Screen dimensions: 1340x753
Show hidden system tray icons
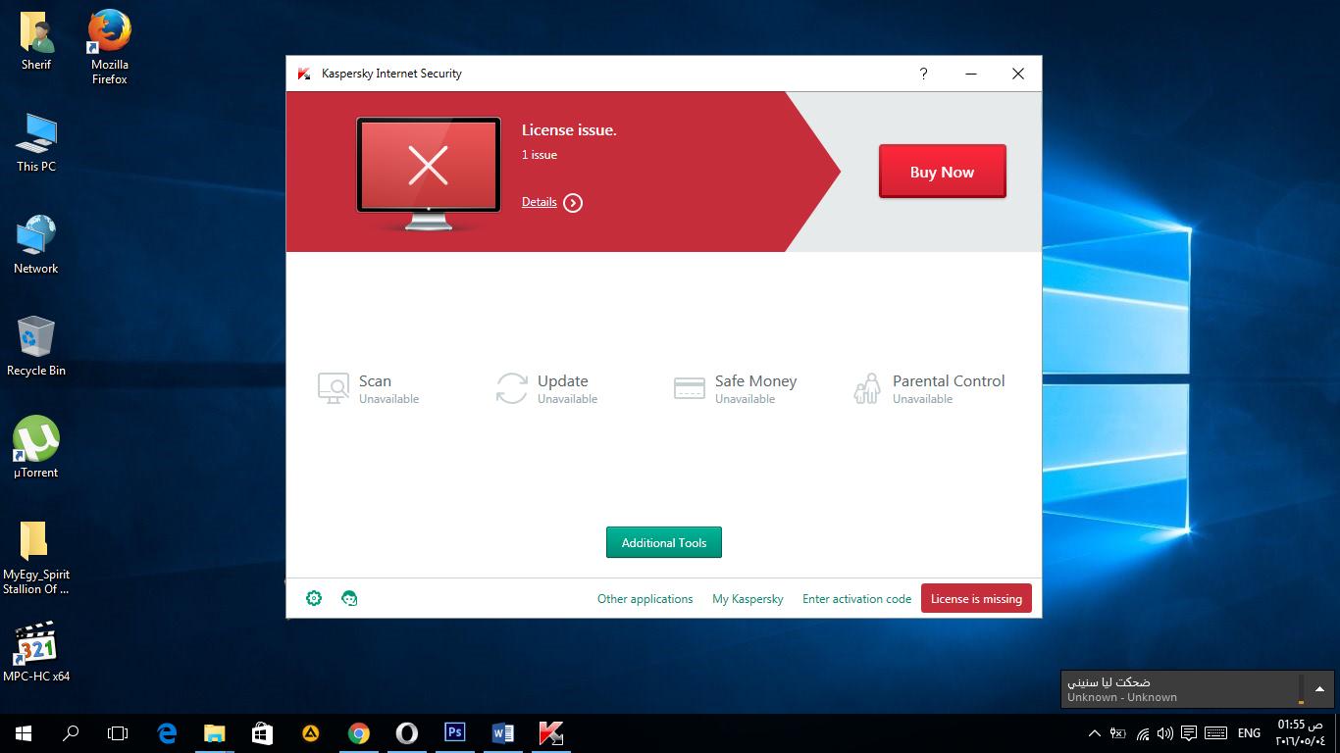pyautogui.click(x=1095, y=733)
